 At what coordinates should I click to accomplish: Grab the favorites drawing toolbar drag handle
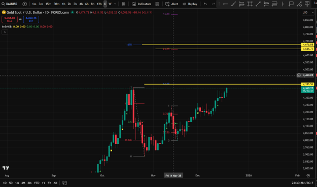(219, 4)
